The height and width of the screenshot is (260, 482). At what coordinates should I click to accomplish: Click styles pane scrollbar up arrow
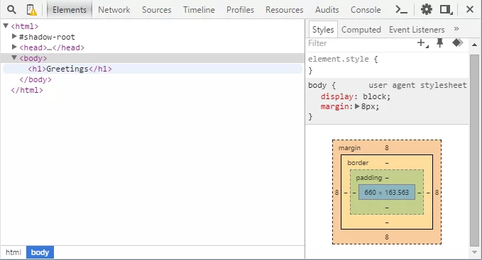point(475,45)
